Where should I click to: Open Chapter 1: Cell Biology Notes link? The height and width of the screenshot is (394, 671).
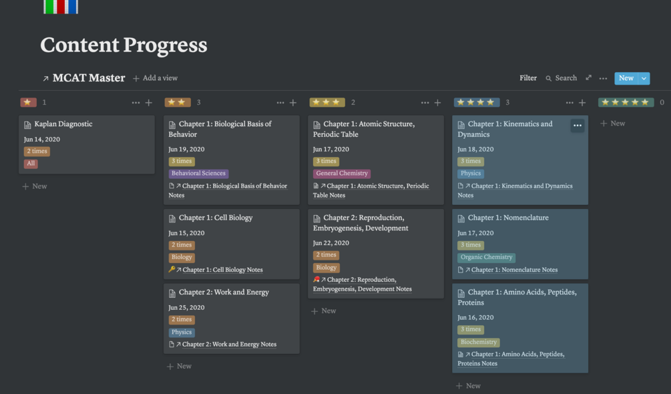pyautogui.click(x=222, y=270)
